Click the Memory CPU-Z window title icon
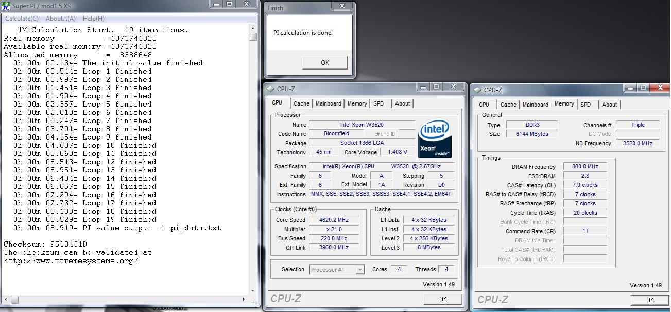Viewport: 671px width, 312px height. pyautogui.click(x=477, y=90)
